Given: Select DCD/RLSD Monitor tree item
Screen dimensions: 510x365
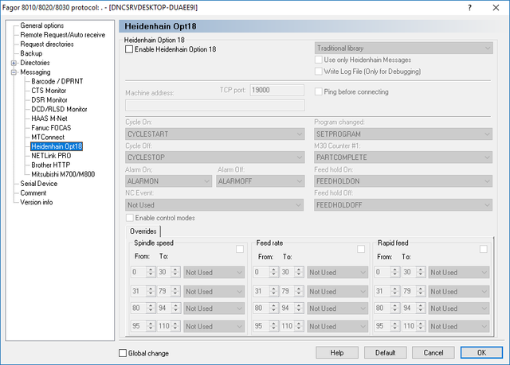Looking at the screenshot, I should (59, 109).
